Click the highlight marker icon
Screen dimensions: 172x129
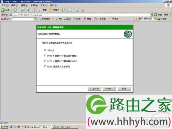click(112, 19)
